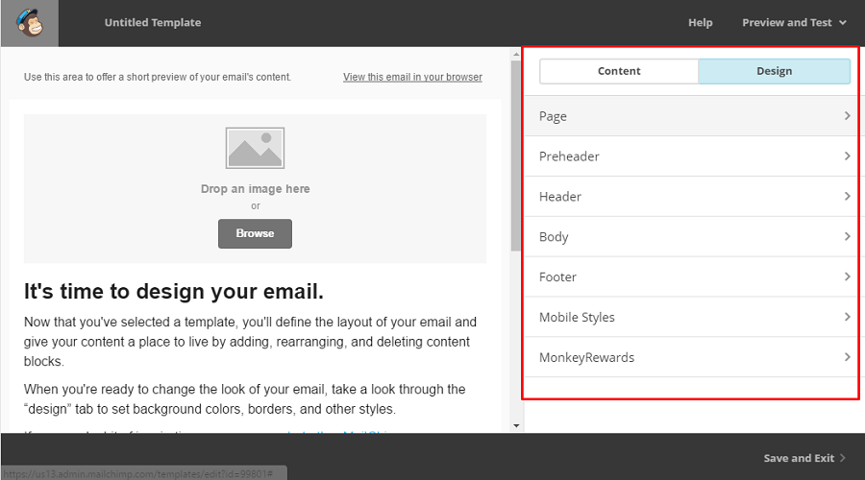
Task: Select the Page row label
Action: click(553, 116)
